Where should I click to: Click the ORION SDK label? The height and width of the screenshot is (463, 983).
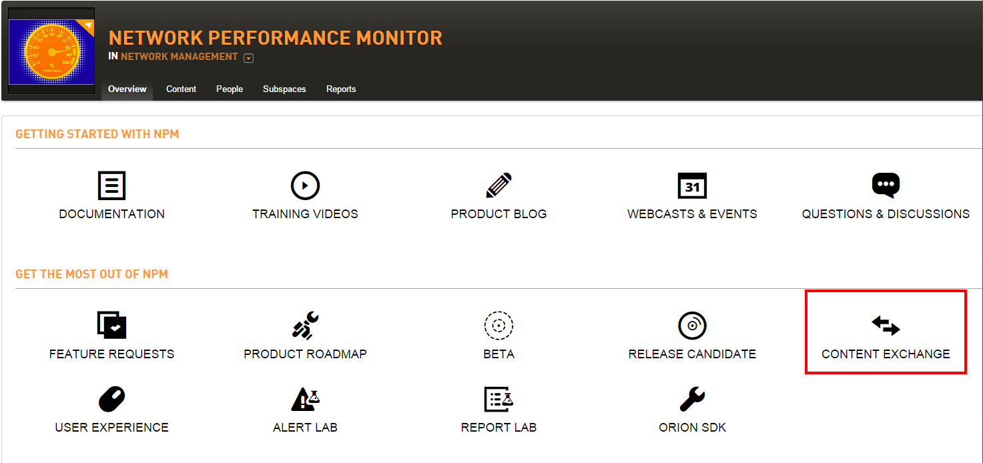pyautogui.click(x=692, y=428)
